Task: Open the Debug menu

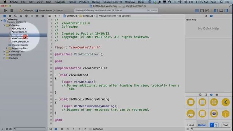Action: tap(96, 2)
